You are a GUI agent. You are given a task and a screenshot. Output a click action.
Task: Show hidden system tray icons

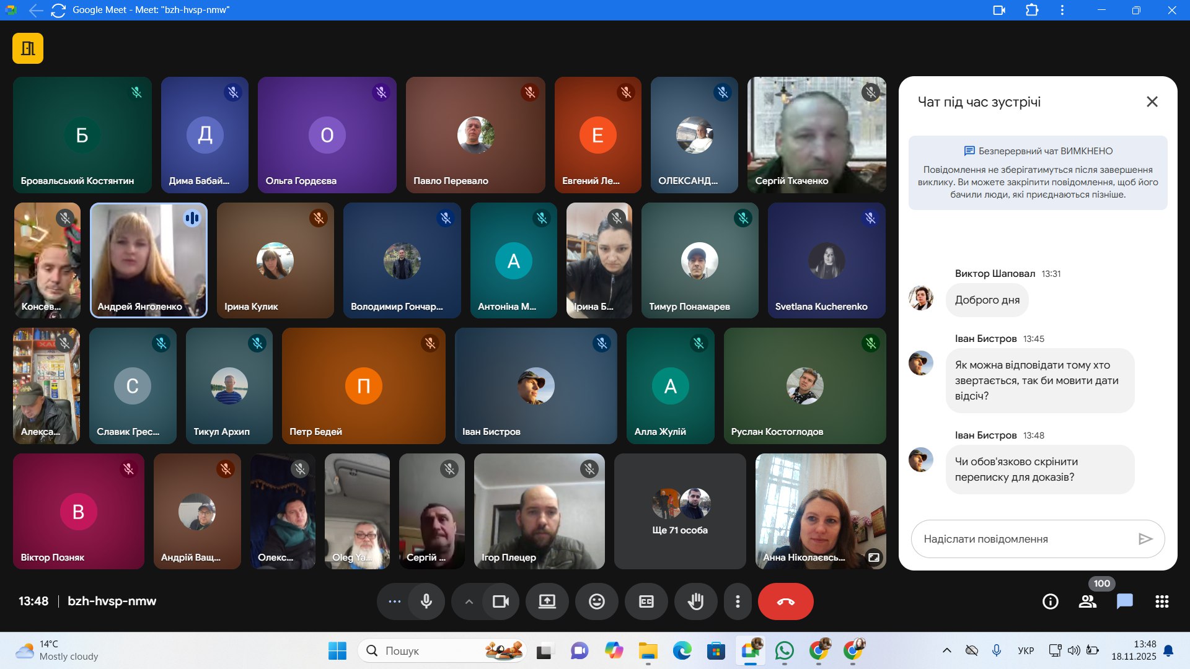pos(946,650)
